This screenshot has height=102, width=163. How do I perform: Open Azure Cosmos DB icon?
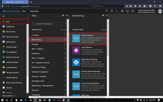click(x=4, y=57)
